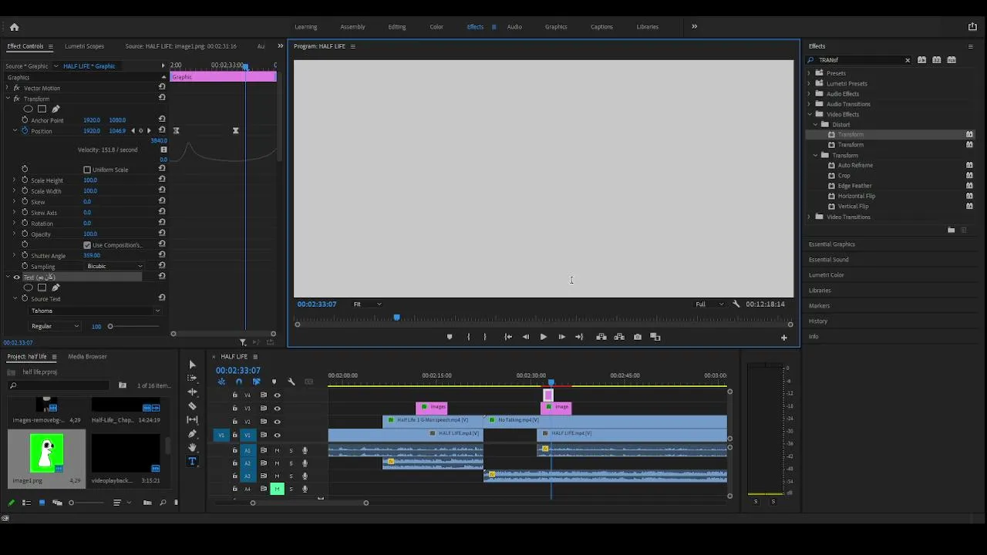Open the Tahoma font dropdown

pyautogui.click(x=95, y=311)
